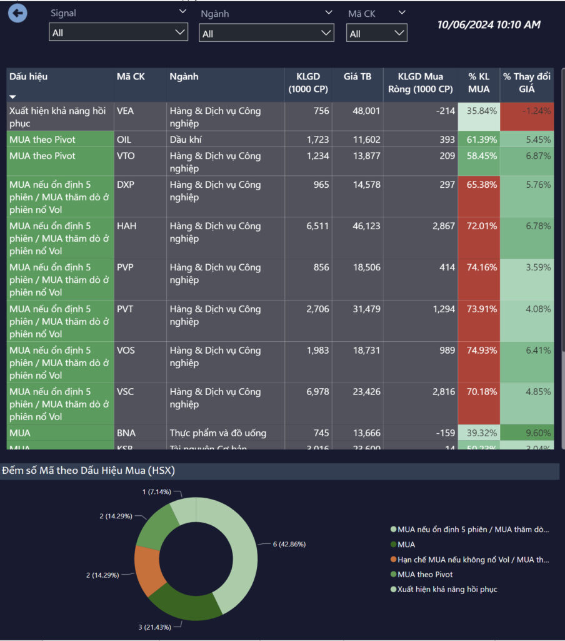
Task: Click the % Thay đổi GIÁ header
Action: (x=527, y=83)
